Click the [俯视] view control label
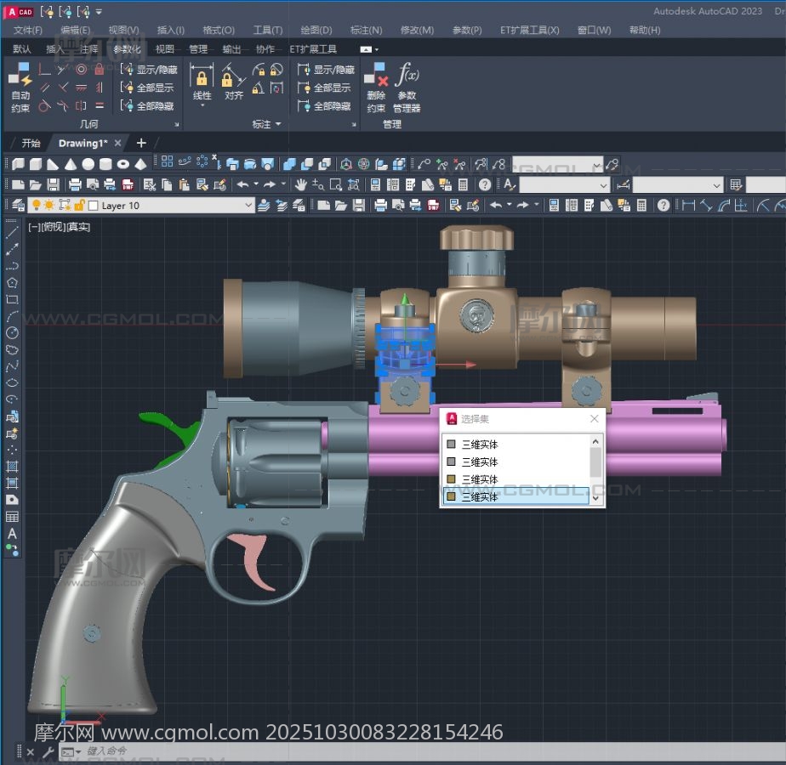Viewport: 786px width, 765px height. (x=54, y=227)
